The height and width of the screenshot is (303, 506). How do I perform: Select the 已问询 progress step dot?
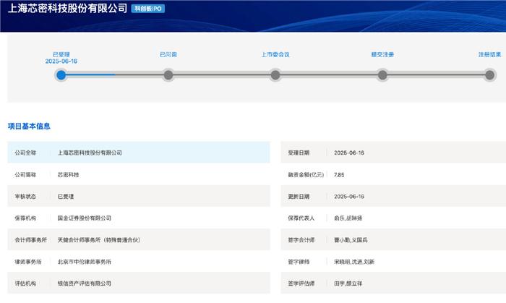click(x=168, y=75)
